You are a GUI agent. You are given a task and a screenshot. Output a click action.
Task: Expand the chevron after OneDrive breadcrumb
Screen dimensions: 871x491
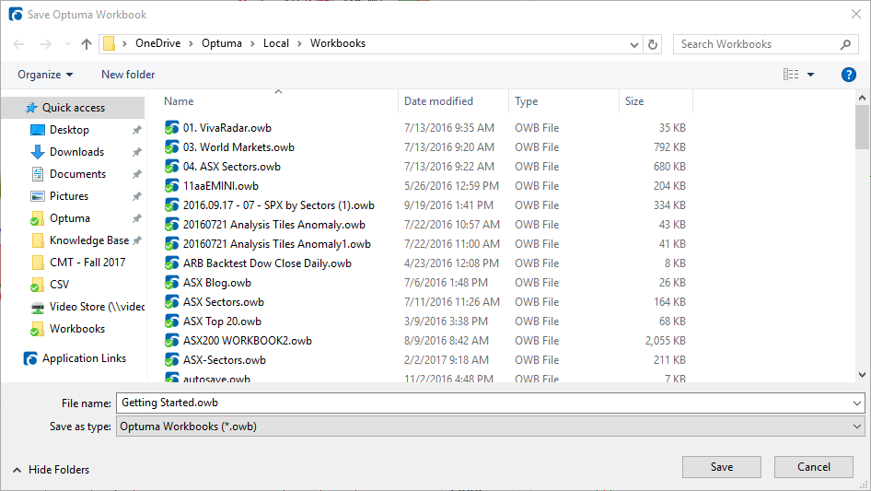(192, 44)
